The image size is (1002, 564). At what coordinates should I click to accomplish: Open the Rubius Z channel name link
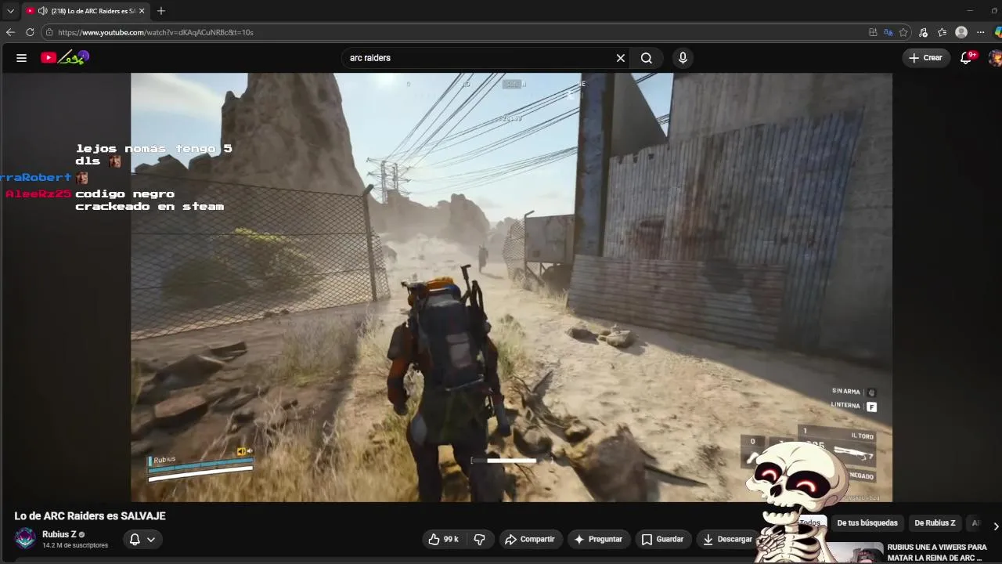pos(59,534)
